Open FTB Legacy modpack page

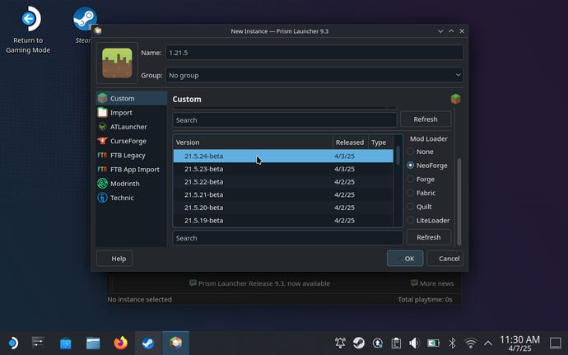tap(132, 155)
